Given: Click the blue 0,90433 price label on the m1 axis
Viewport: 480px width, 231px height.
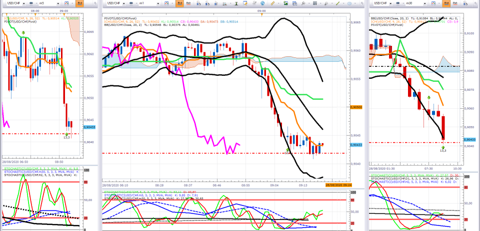Looking at the screenshot, I should pos(356,145).
